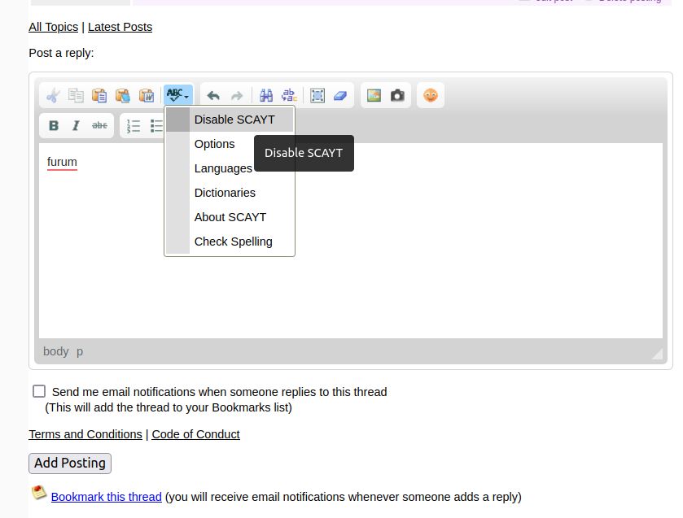Select Disable SCAYT menu entry

coord(230,120)
